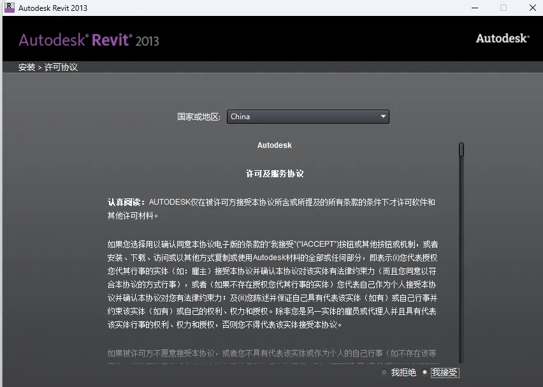543x387 pixels.
Task: Click the 许可及服务协议 heading
Action: 275,173
